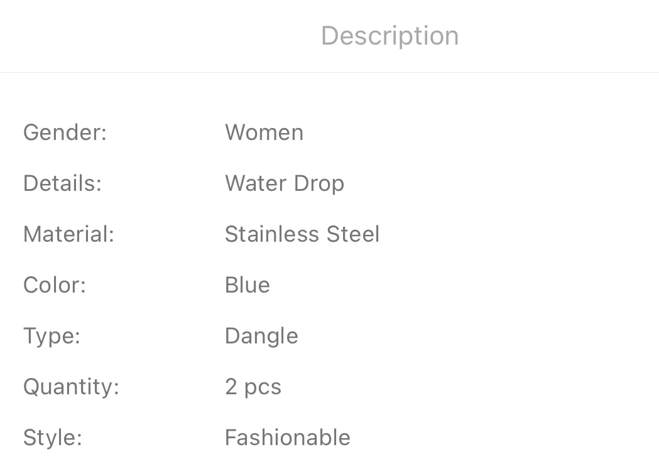This screenshot has width=659, height=474.
Task: Click the Details label
Action: [62, 183]
